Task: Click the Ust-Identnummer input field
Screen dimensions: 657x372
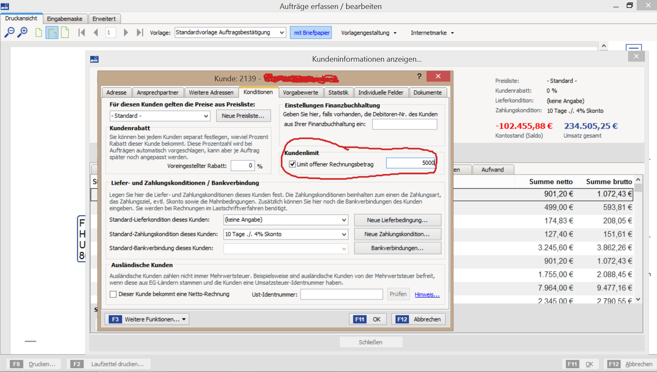Action: pyautogui.click(x=341, y=294)
